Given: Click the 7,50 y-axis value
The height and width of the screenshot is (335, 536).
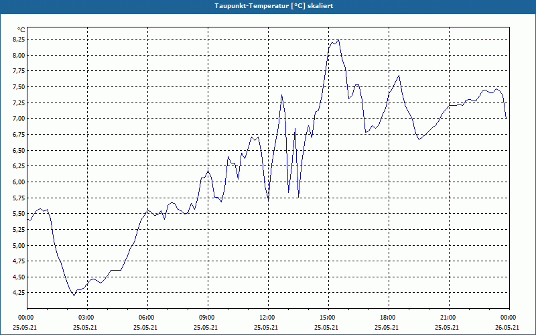Looking at the screenshot, I should [x=19, y=87].
